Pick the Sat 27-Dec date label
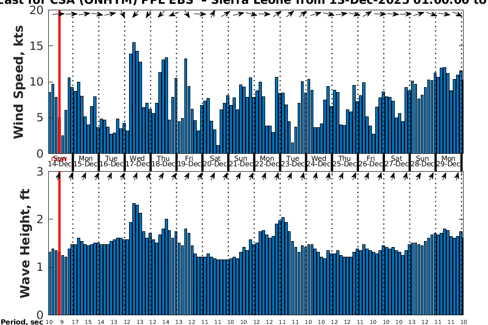Screen dimensions: 488x325 (x=396, y=161)
